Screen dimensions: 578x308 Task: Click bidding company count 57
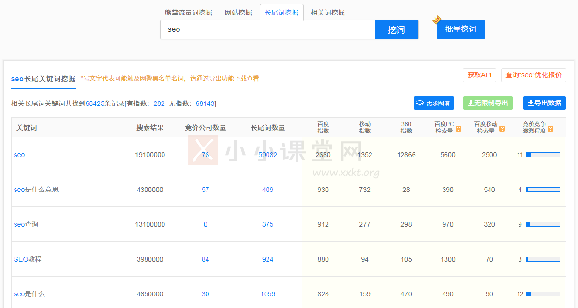(x=205, y=190)
